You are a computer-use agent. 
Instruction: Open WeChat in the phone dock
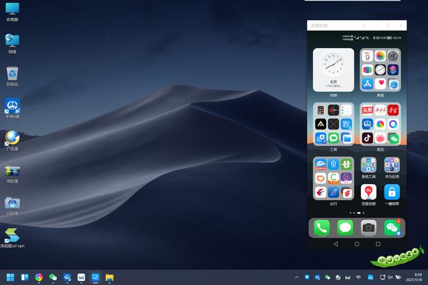coord(391,228)
